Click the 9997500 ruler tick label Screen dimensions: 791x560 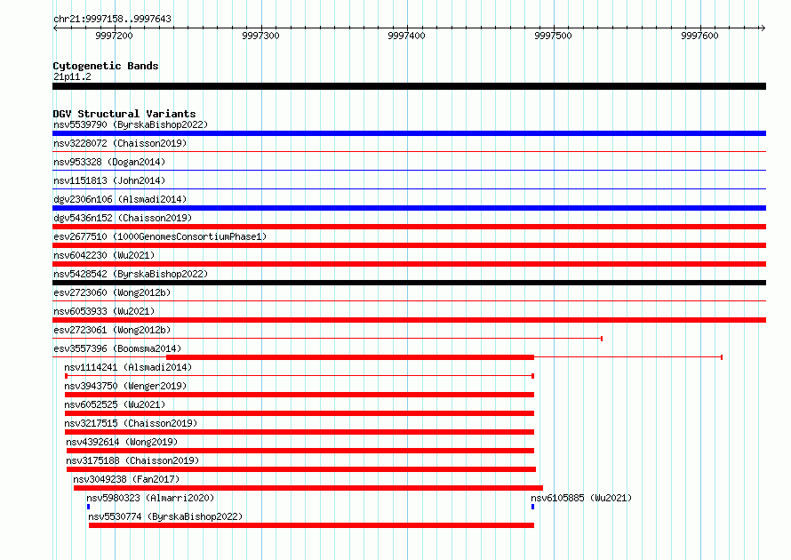(x=553, y=36)
